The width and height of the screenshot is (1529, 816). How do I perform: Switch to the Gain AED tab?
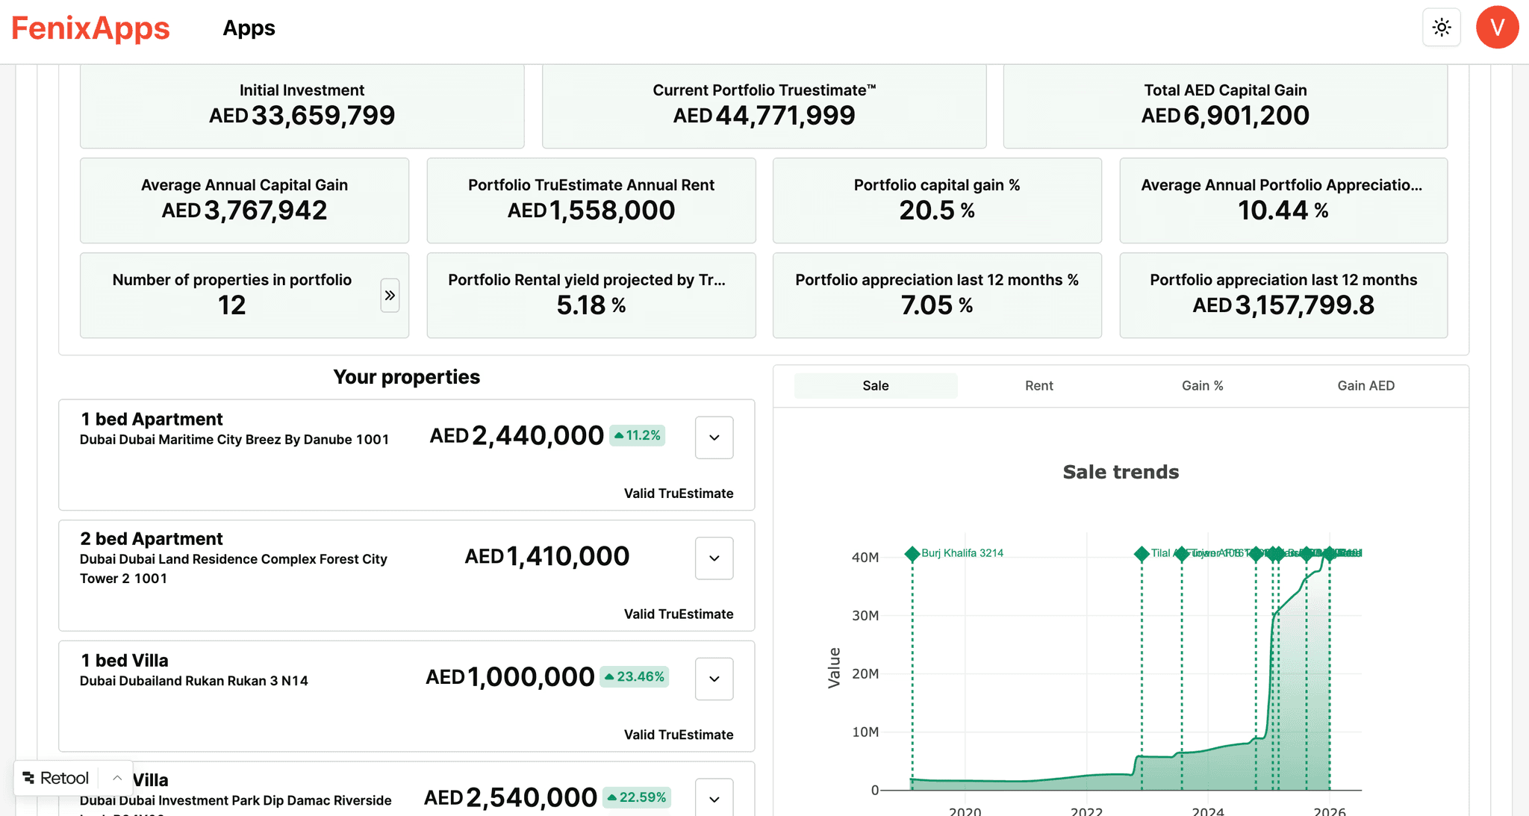(1365, 385)
